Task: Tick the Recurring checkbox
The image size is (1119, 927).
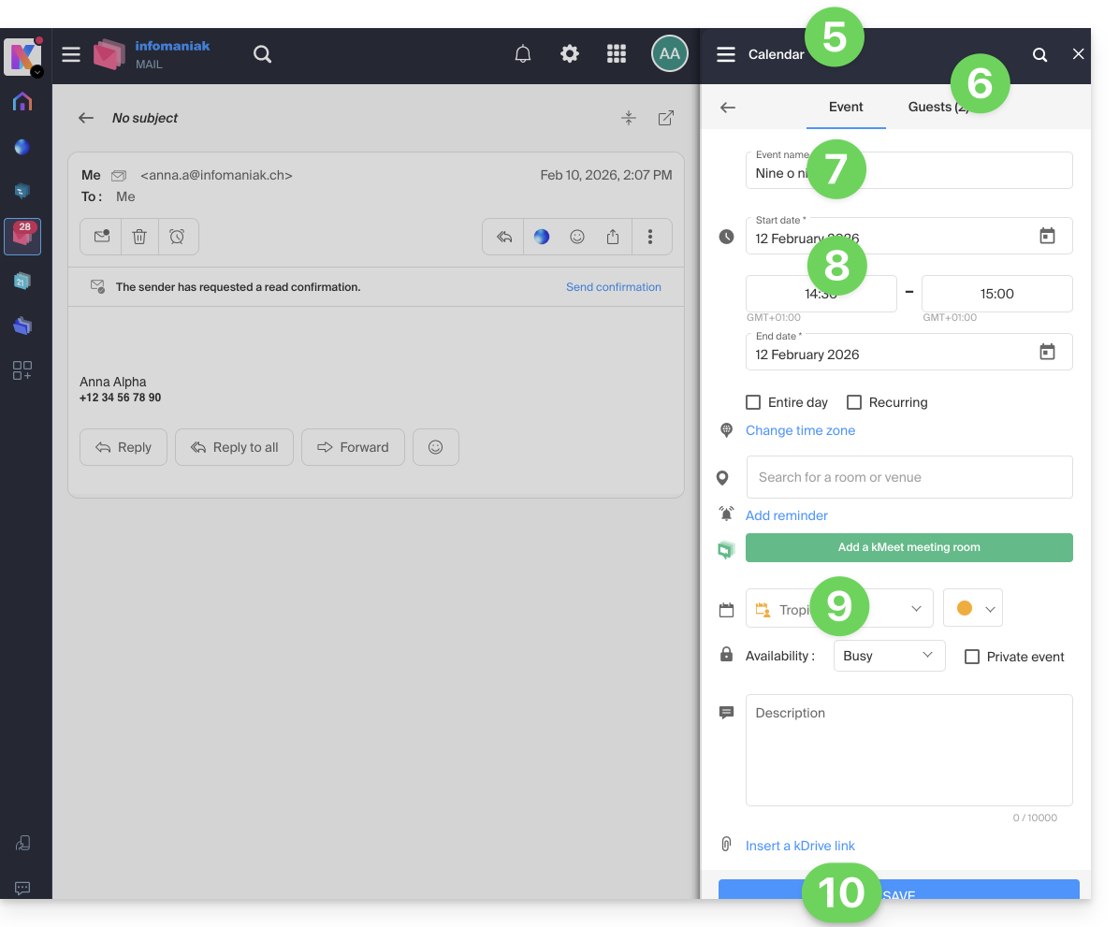Action: pyautogui.click(x=854, y=402)
